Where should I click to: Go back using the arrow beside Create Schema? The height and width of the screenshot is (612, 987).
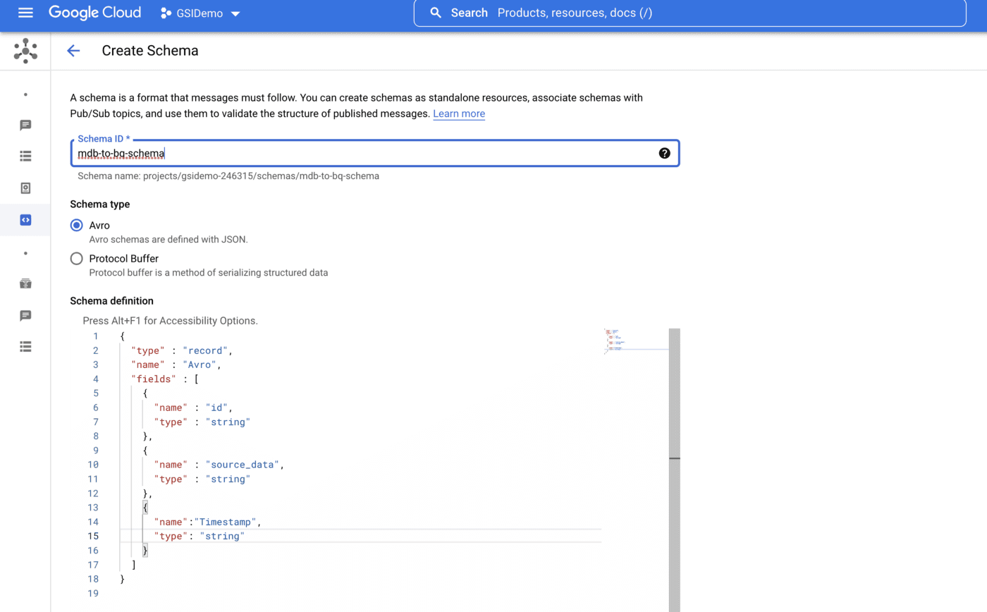click(x=73, y=51)
